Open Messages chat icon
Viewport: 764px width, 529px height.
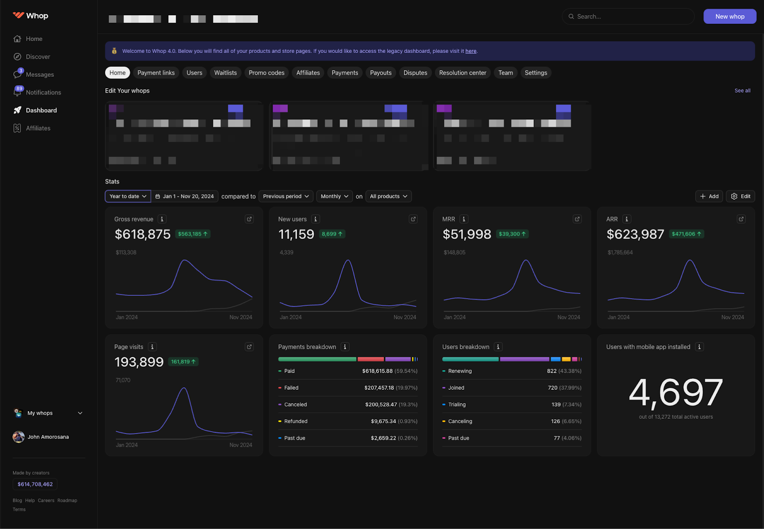tap(18, 74)
